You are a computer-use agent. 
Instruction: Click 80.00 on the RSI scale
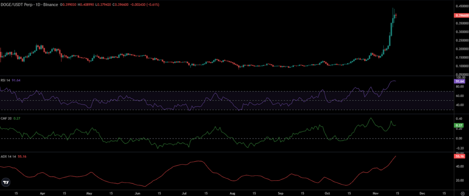(460, 87)
